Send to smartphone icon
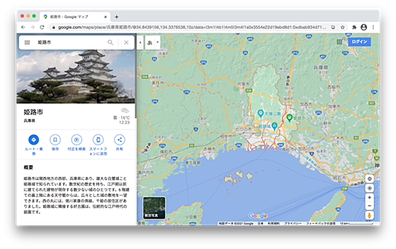 tap(98, 140)
